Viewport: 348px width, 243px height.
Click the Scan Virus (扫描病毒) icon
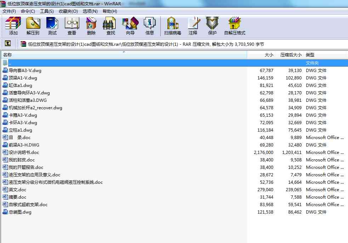pyautogui.click(x=172, y=26)
